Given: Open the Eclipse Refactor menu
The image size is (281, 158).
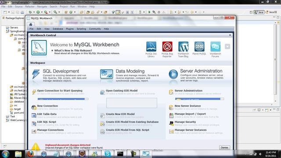Looking at the screenshot, I should coord(30,7).
